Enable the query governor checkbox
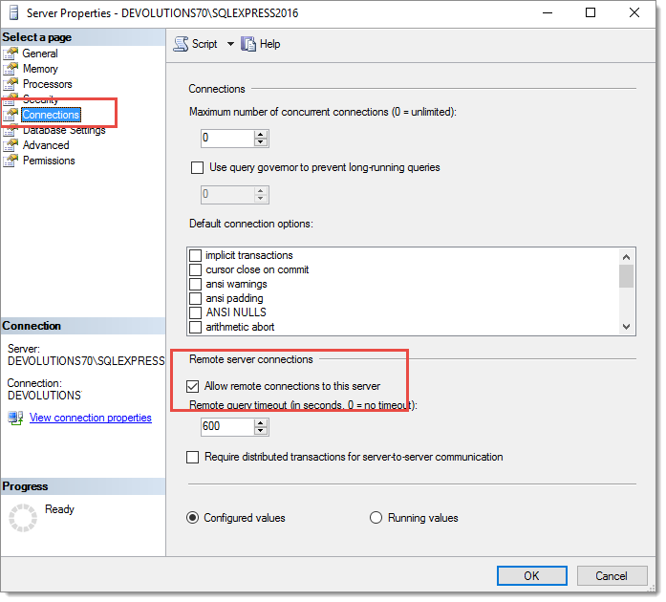This screenshot has height=602, width=666. point(197,168)
